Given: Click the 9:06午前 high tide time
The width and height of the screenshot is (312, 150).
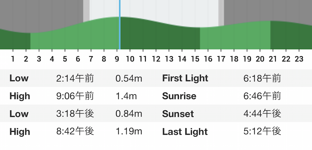Looking at the screenshot, I should pyautogui.click(x=75, y=96).
